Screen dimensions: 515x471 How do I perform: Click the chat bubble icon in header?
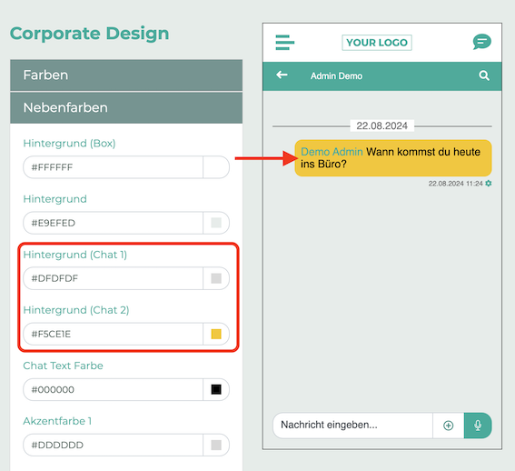[x=481, y=42]
